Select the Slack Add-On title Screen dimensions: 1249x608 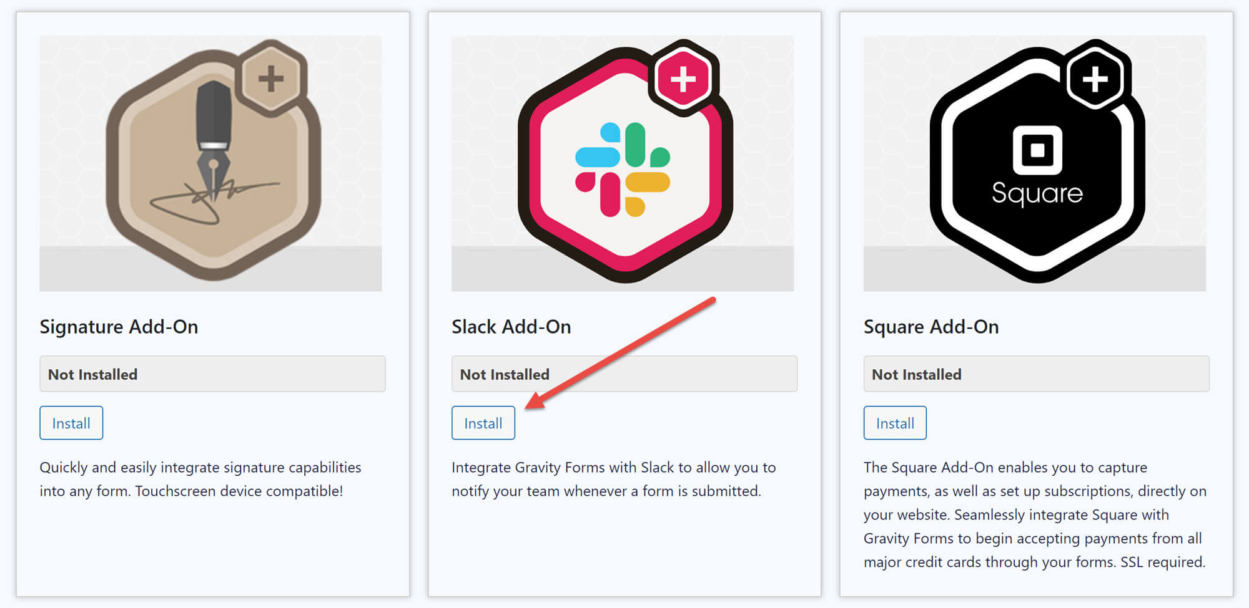pos(511,327)
